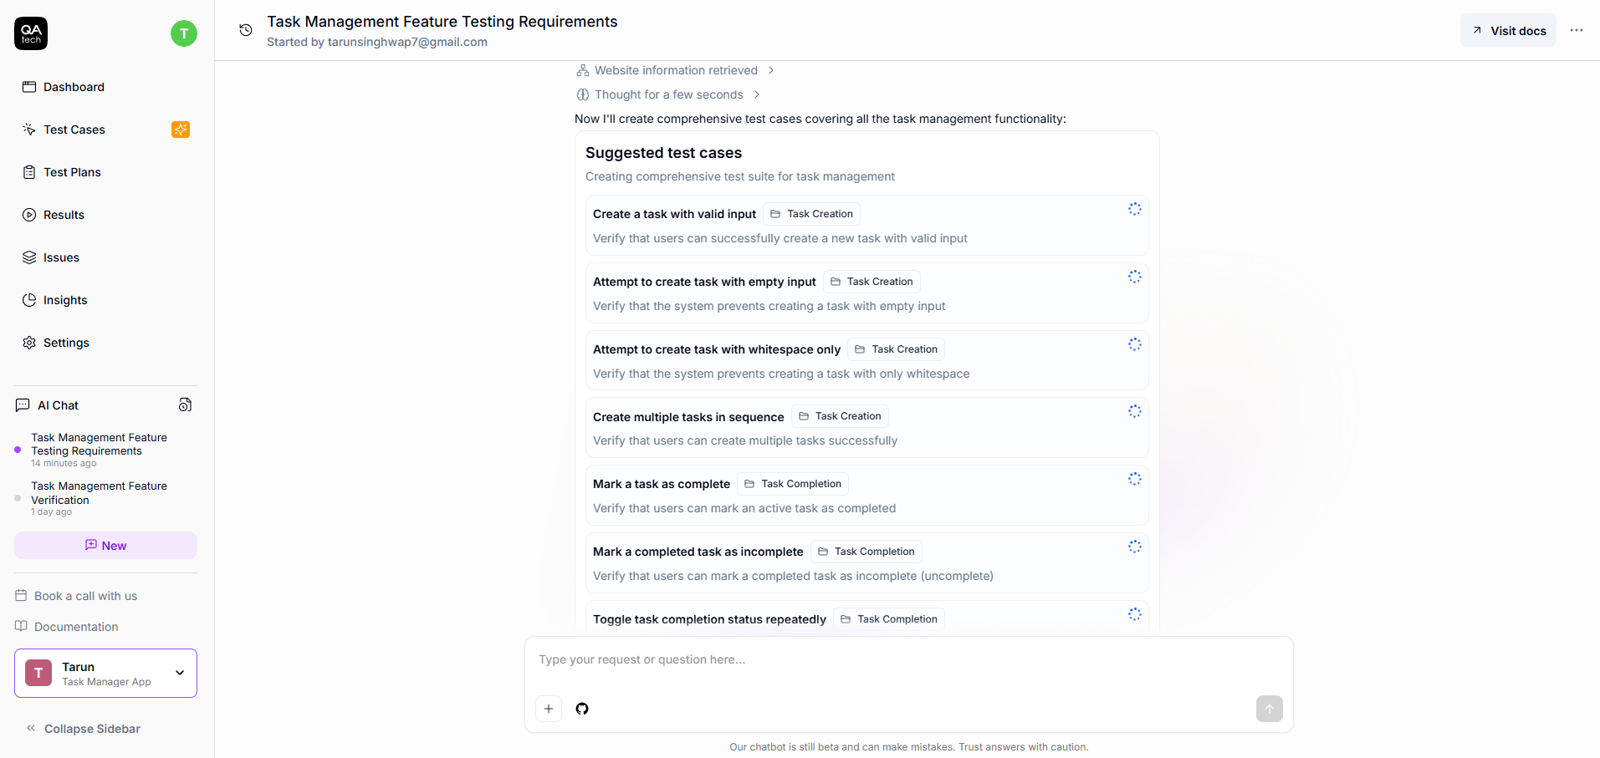Click spinner on empty input test case
This screenshot has width=1600, height=758.
[1134, 277]
